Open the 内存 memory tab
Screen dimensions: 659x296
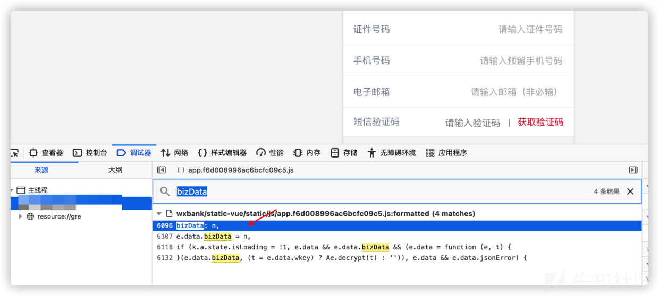[307, 153]
